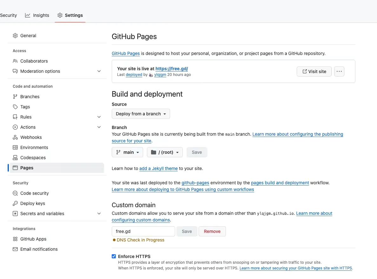Screen dimensions: 377x279
Task: Click the Deploy keys key icon
Action: coord(15,203)
